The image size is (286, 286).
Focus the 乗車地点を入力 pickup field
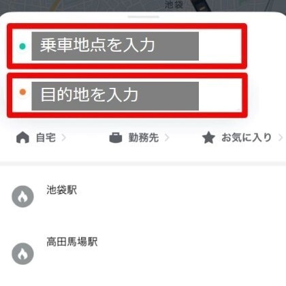point(127,46)
